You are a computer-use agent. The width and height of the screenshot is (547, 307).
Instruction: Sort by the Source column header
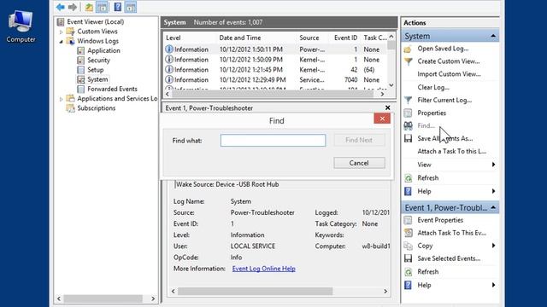(309, 38)
